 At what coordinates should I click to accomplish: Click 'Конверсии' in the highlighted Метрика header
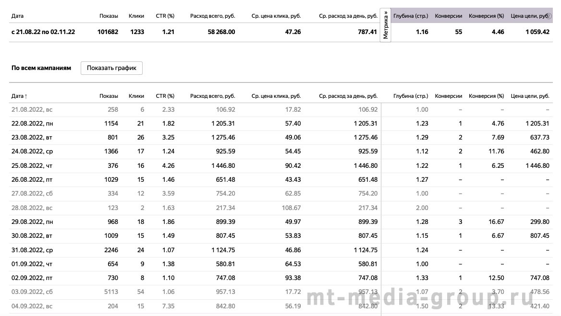pos(448,16)
